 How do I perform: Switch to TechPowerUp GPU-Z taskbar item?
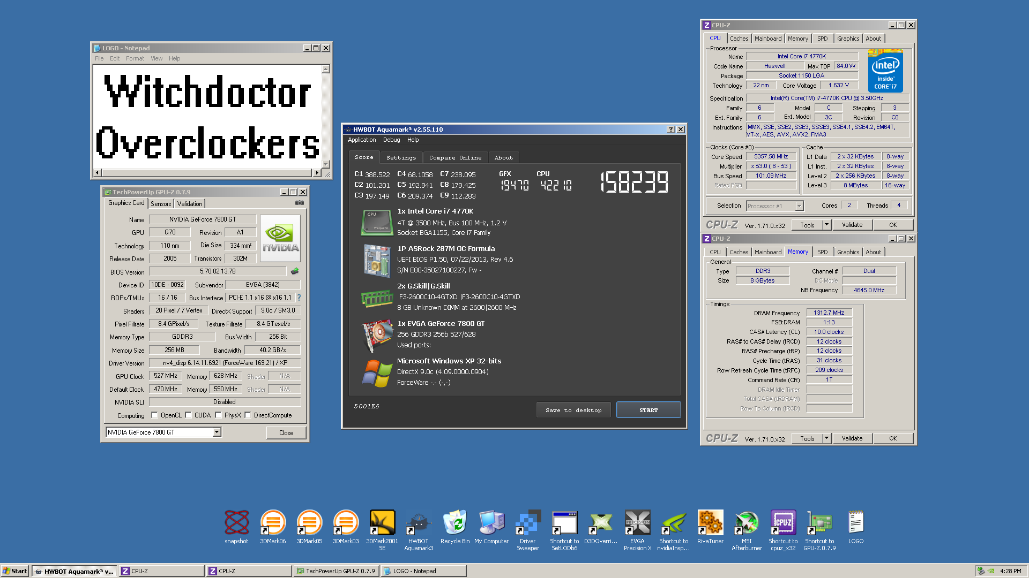tap(336, 571)
